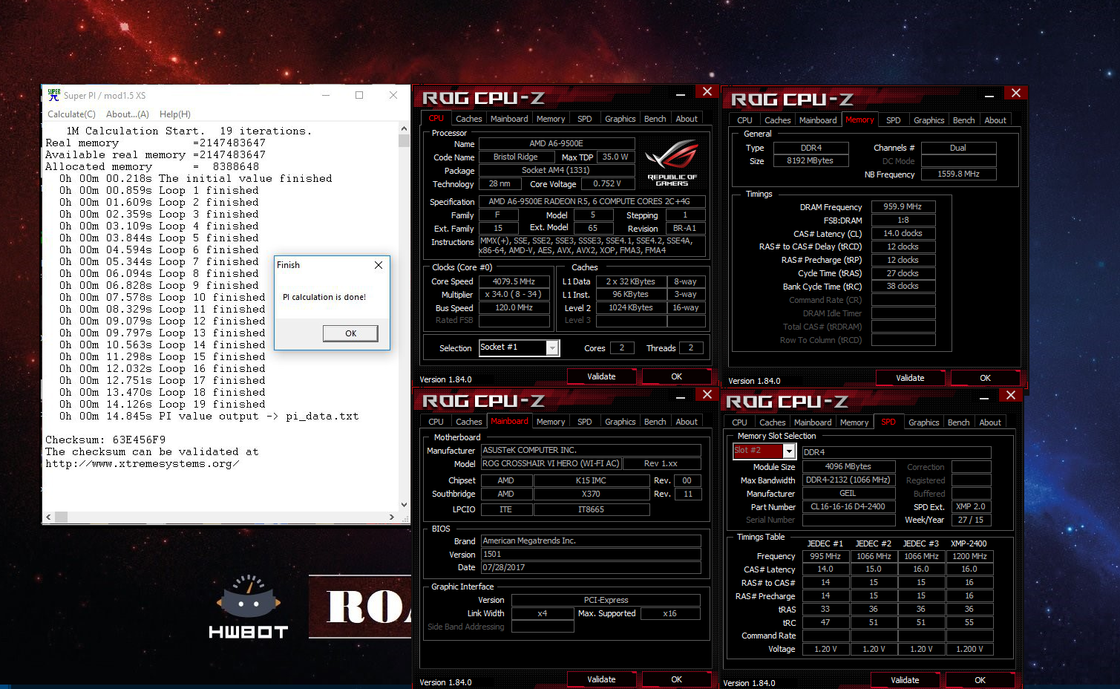This screenshot has width=1120, height=689.
Task: Click the mainboard model ROG CROSSHAIR VI HERO field
Action: (551, 463)
